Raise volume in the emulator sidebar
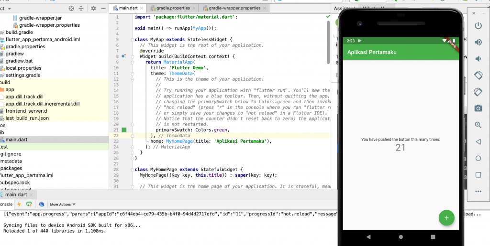490x246 pixels. [x=478, y=42]
